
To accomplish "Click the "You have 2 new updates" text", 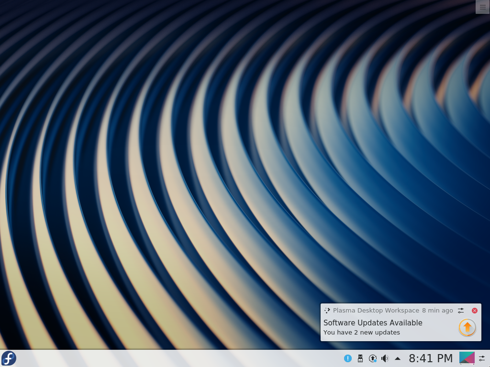I will click(x=362, y=333).
